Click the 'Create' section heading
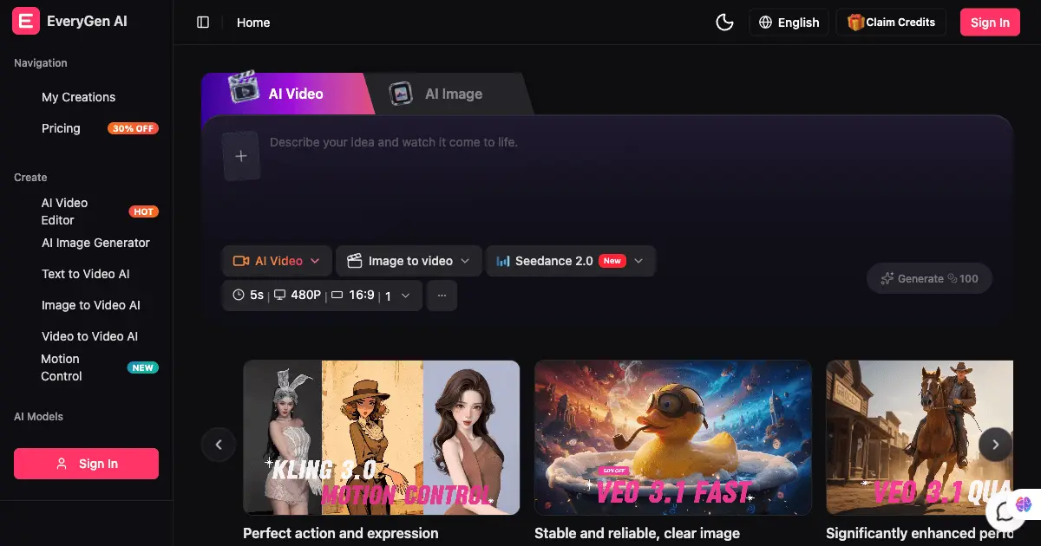The image size is (1041, 546). [30, 178]
